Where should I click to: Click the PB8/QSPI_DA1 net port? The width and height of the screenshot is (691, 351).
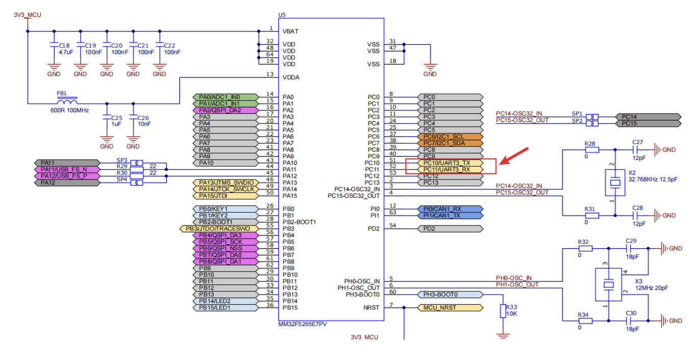226,261
